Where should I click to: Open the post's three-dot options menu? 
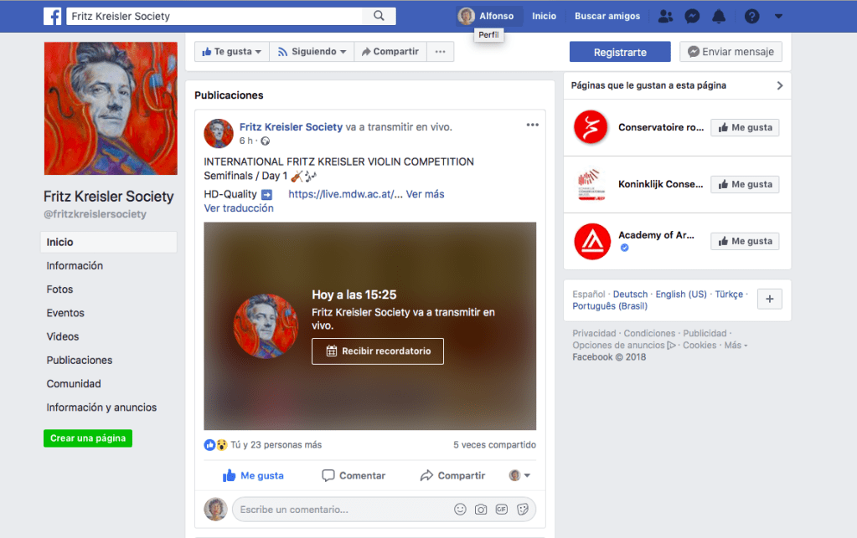pos(533,126)
